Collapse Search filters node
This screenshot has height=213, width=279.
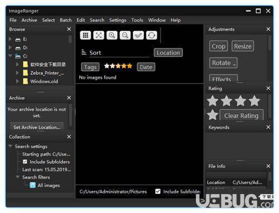point(18,177)
